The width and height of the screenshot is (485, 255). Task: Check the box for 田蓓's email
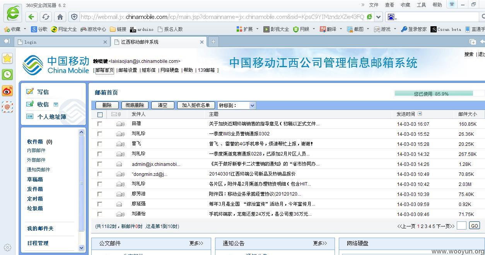pyautogui.click(x=100, y=124)
